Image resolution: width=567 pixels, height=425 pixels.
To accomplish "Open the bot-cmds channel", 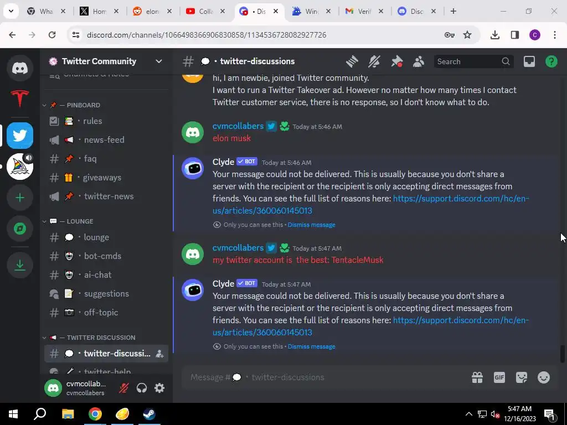I will coord(106,256).
